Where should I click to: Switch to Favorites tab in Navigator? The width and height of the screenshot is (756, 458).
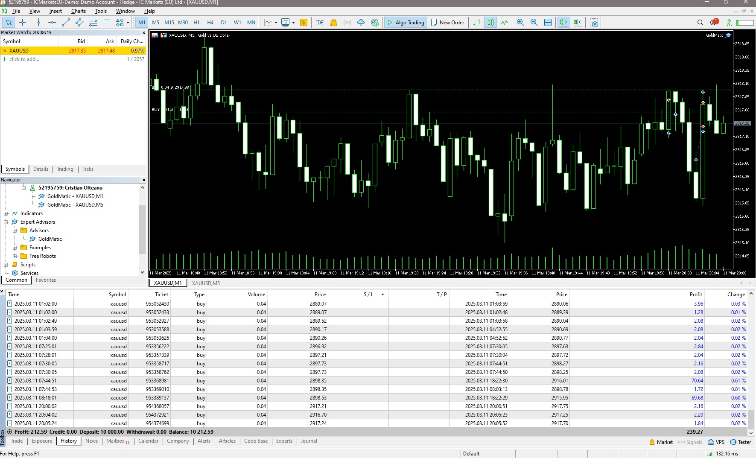point(46,280)
